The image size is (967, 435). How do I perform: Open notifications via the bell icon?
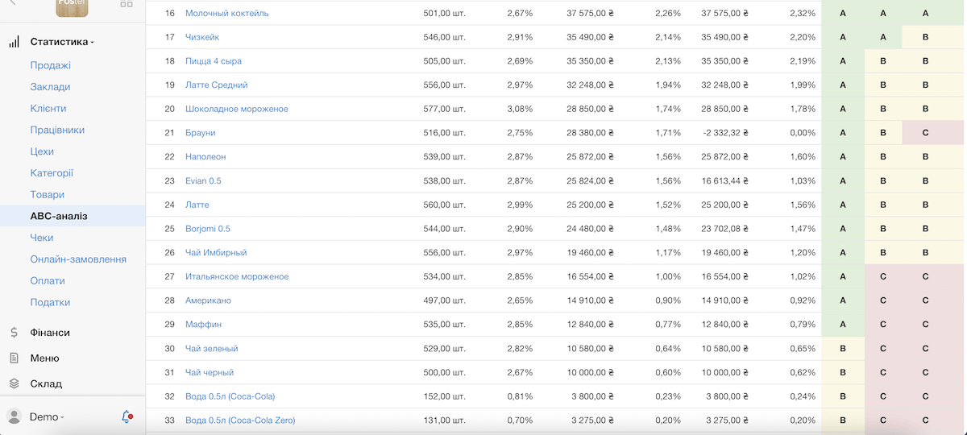point(127,416)
